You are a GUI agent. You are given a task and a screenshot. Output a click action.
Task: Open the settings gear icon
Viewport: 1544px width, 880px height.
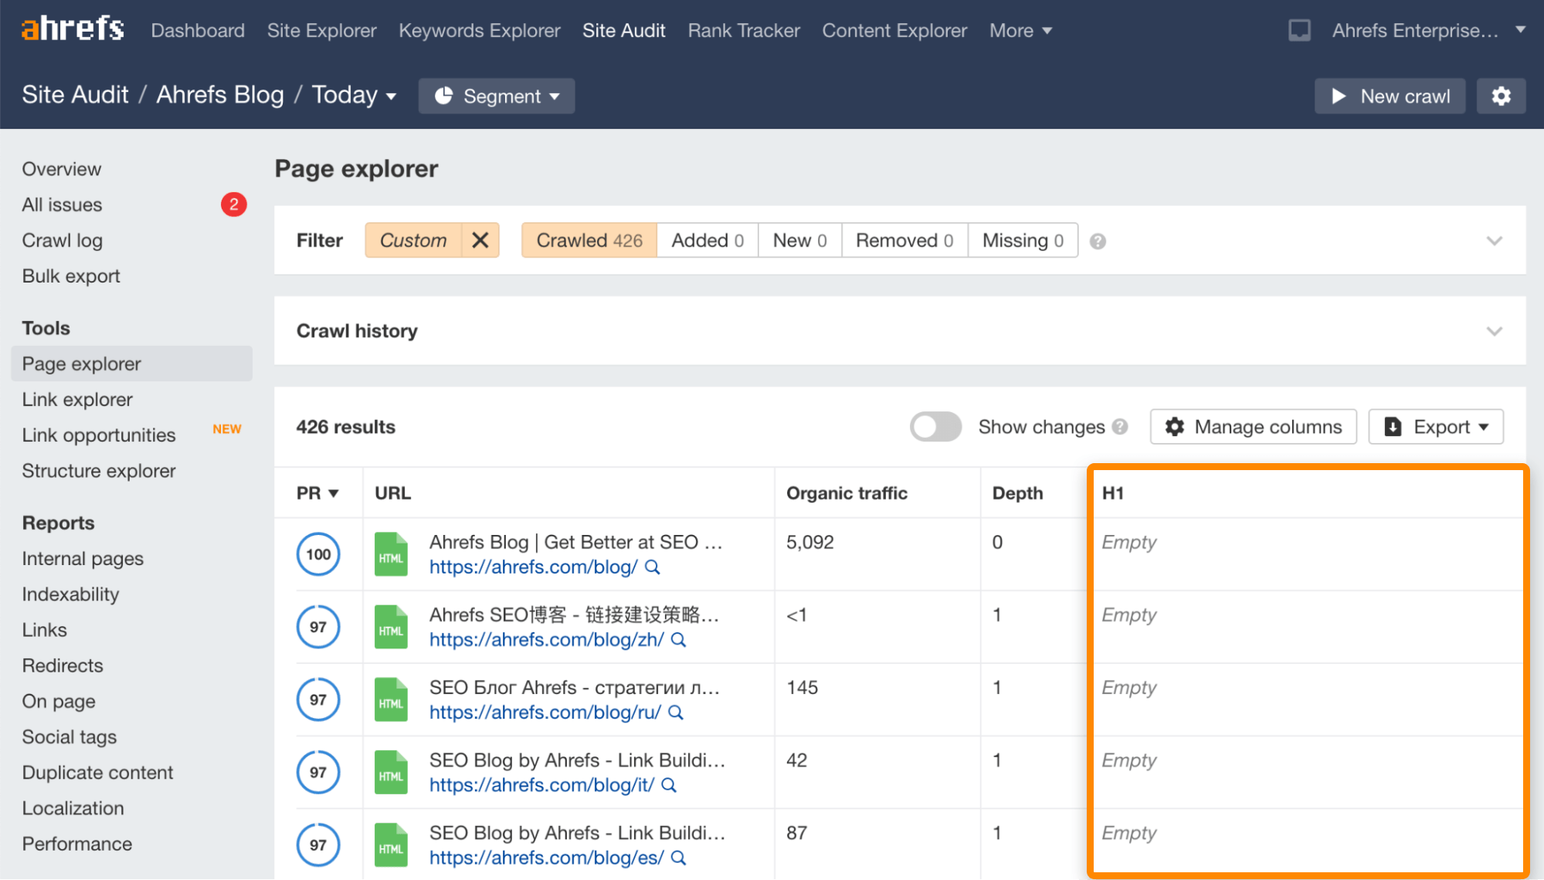tap(1500, 96)
